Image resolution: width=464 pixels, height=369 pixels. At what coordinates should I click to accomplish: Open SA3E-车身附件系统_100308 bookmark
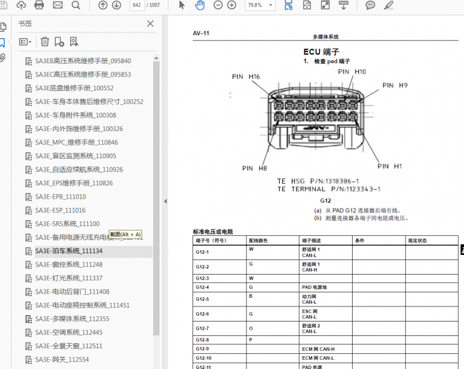(x=75, y=115)
